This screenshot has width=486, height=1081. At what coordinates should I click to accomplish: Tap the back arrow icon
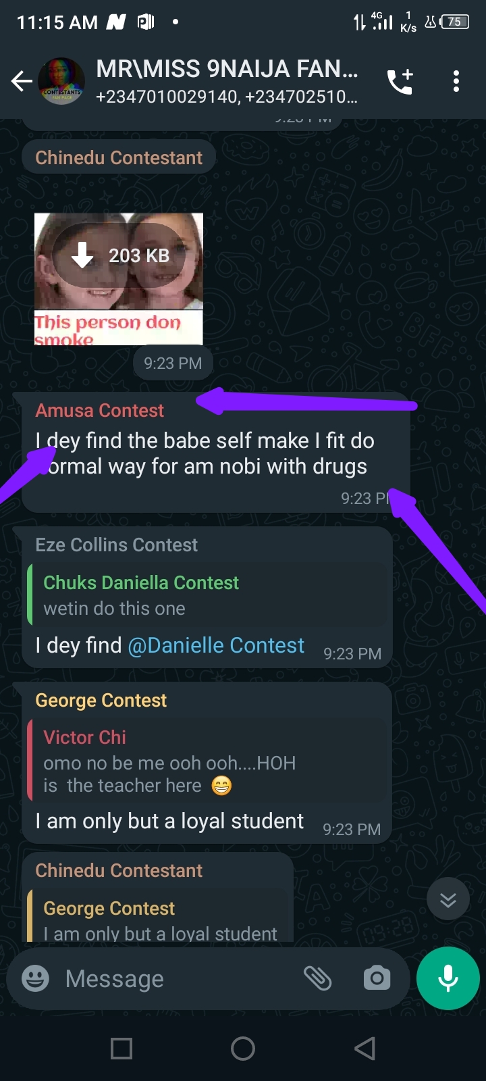pyautogui.click(x=22, y=82)
